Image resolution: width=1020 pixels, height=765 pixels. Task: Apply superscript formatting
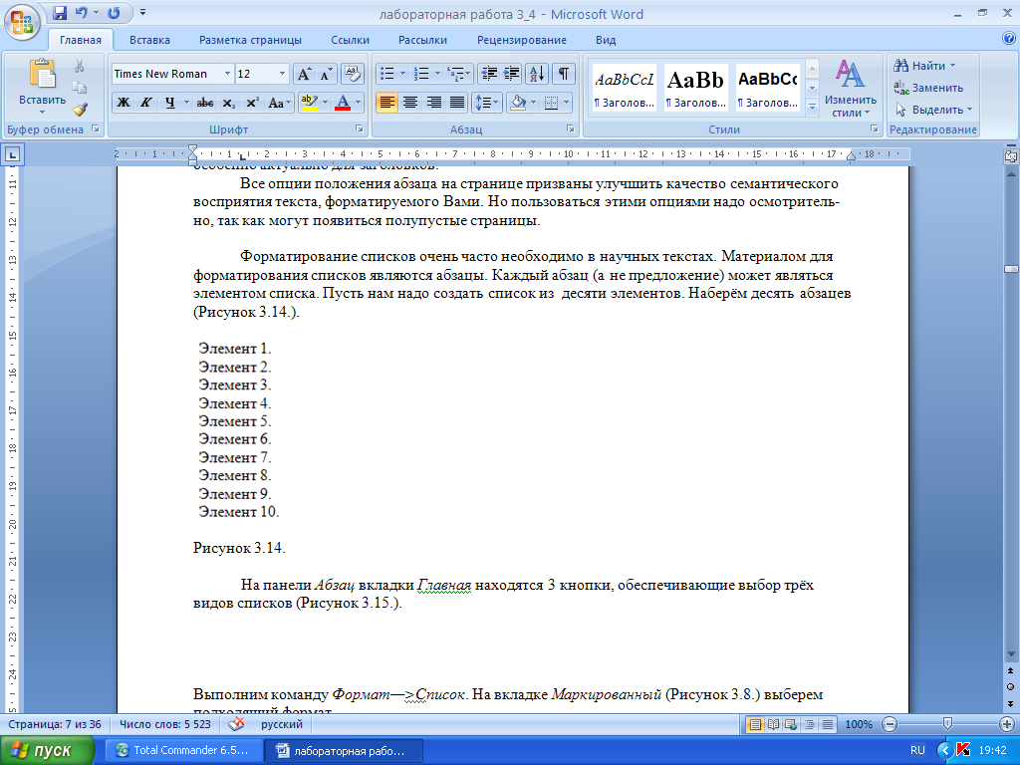(x=252, y=103)
